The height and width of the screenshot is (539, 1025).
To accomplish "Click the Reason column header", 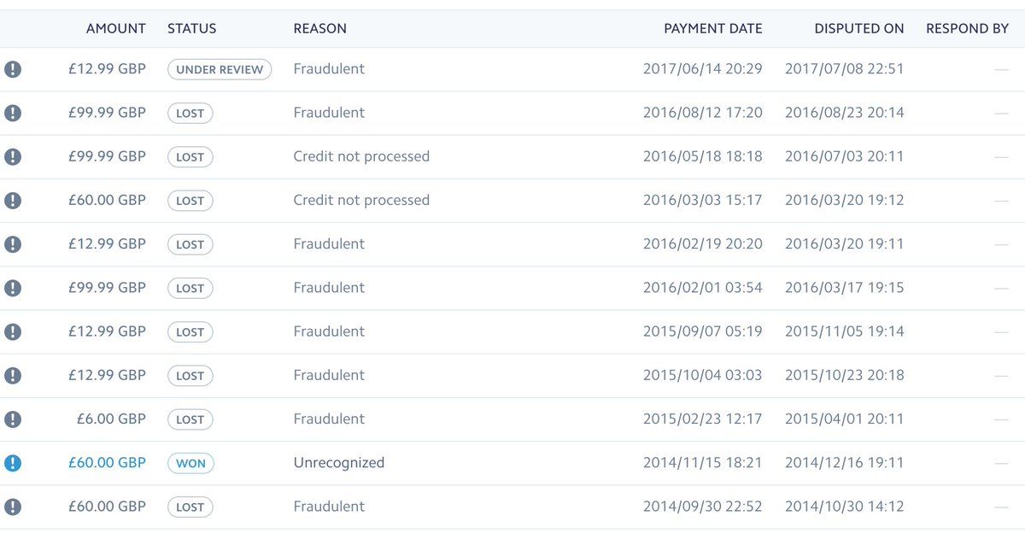I will (x=319, y=28).
